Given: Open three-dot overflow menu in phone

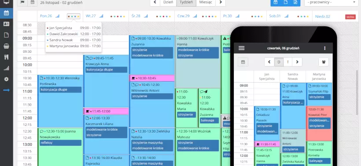Looking at the screenshot, I should pos(324,48).
